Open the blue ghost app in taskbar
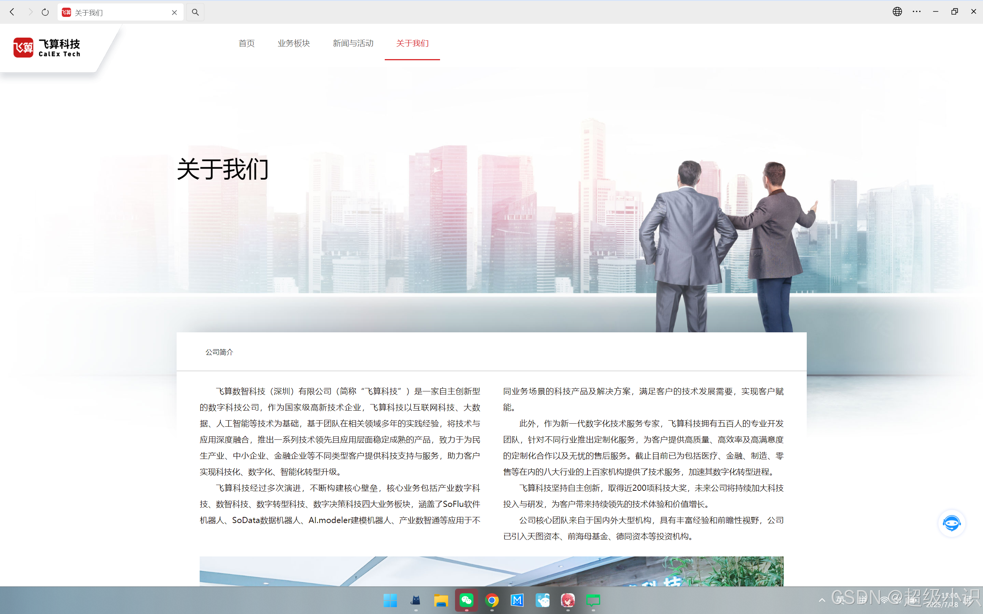The height and width of the screenshot is (614, 983). pyautogui.click(x=543, y=600)
